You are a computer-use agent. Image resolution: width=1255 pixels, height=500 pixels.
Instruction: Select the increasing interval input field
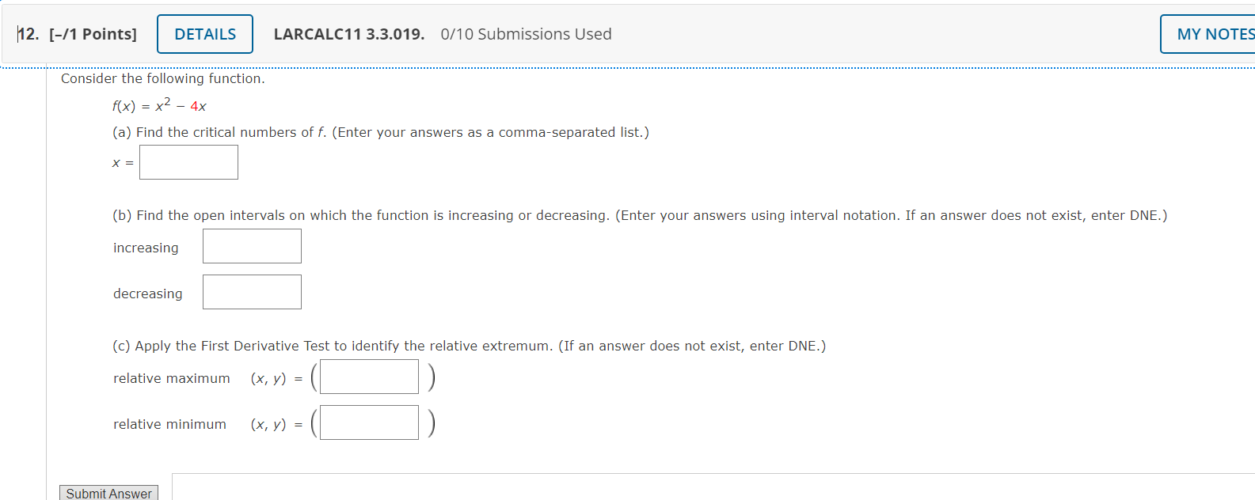[252, 245]
